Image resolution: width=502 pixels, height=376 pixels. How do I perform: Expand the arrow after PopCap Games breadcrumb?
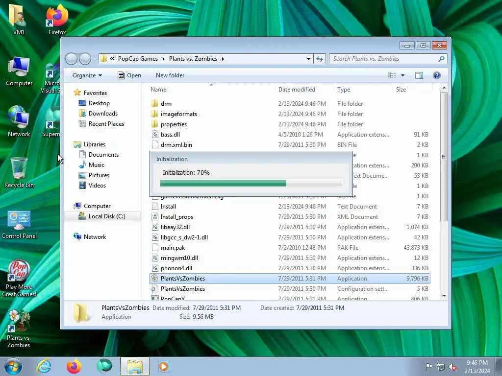coord(163,59)
